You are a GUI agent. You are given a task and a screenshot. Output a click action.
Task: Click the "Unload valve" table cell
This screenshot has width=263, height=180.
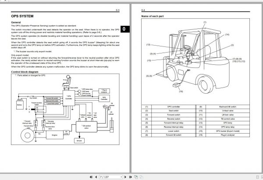227,111
